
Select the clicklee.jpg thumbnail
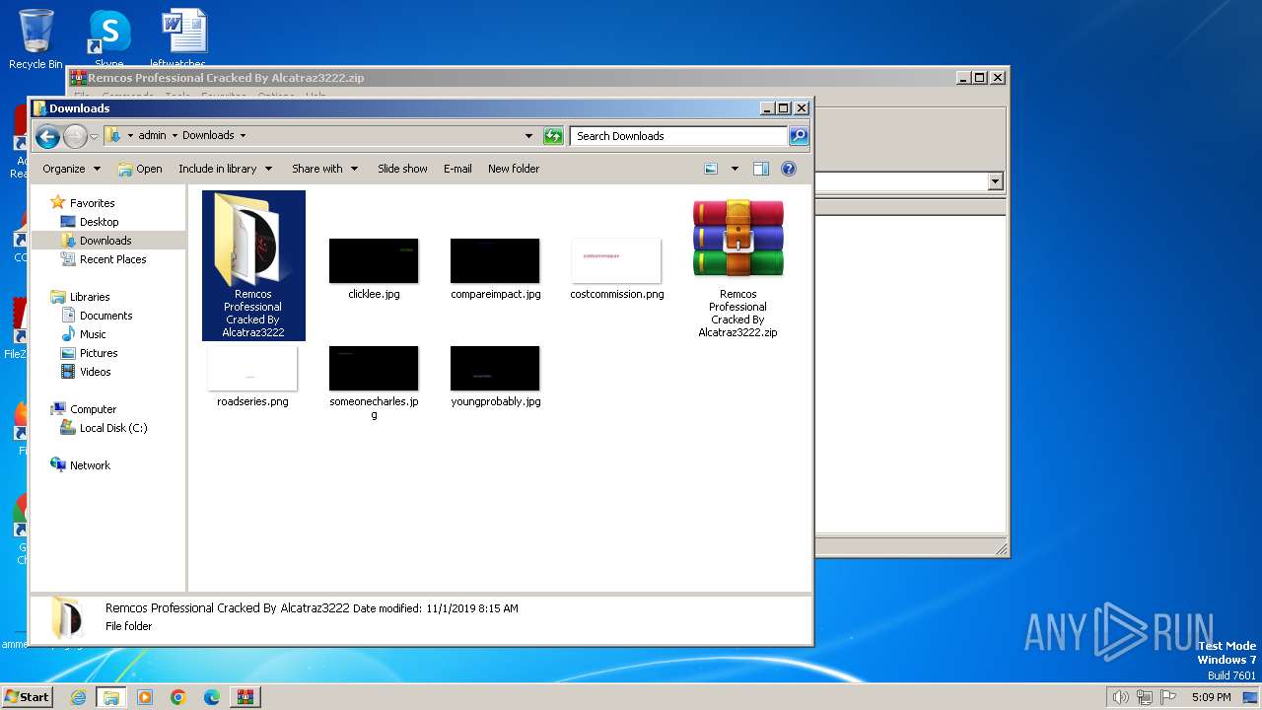tap(374, 260)
